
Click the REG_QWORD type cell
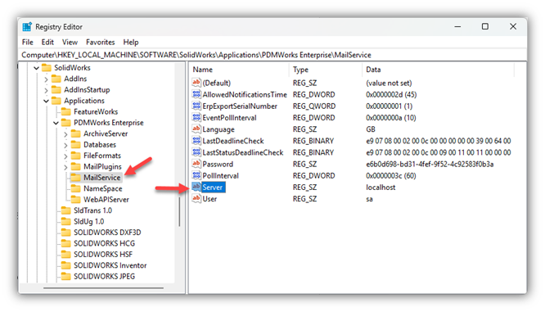(x=314, y=106)
